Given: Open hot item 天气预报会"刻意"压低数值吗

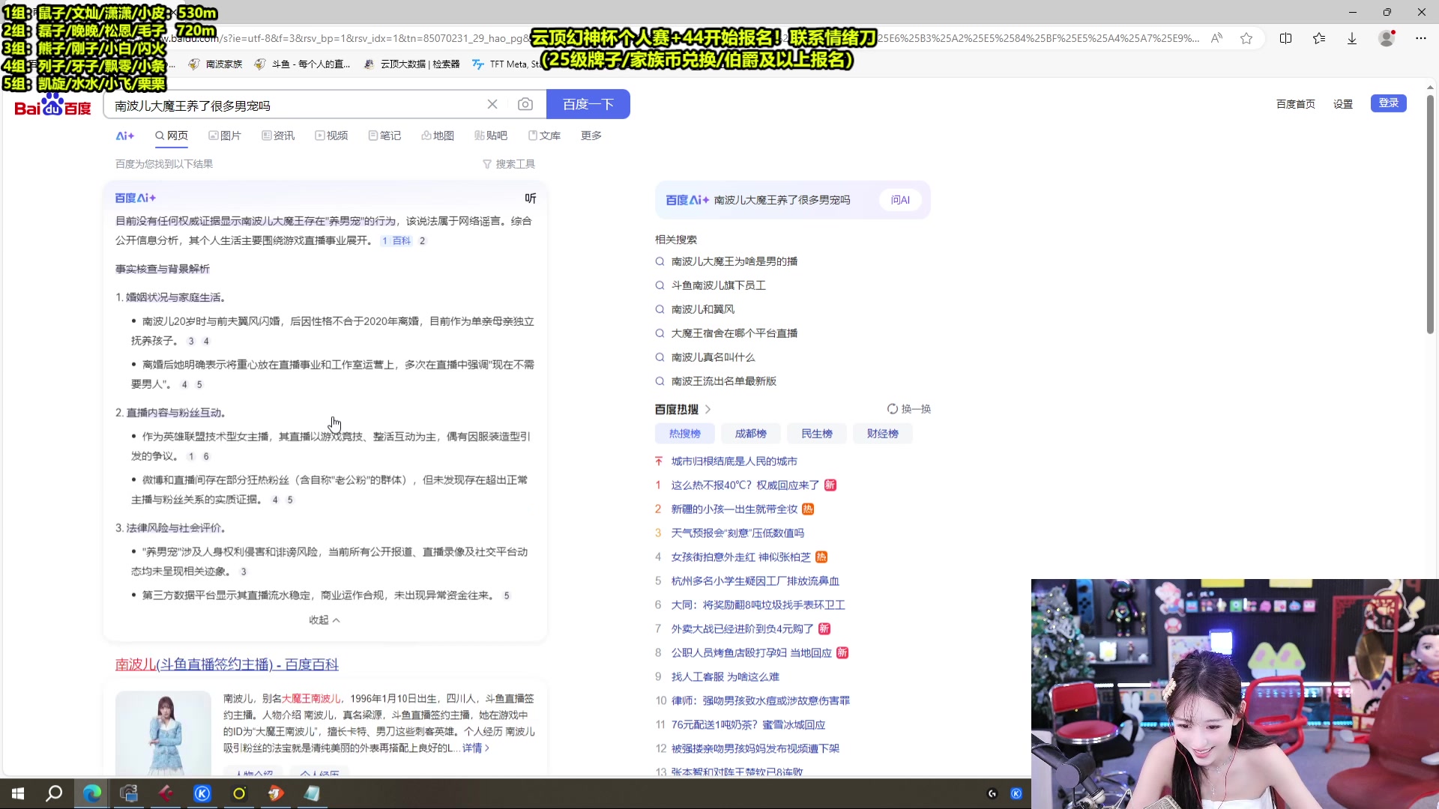Looking at the screenshot, I should coord(737,533).
